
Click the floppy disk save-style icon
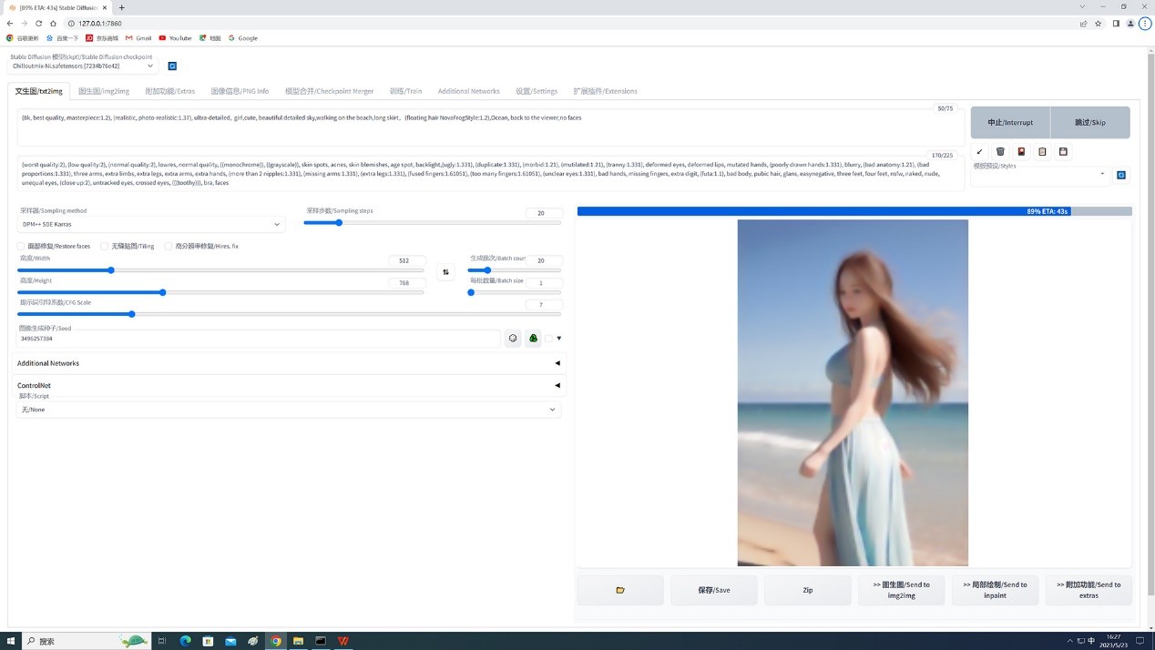[x=1063, y=152]
